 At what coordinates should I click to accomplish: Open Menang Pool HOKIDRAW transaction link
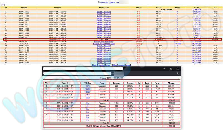pyautogui.click(x=104, y=41)
